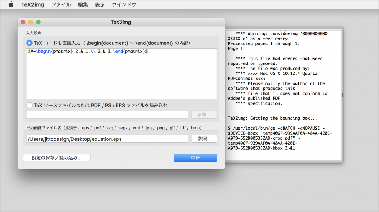
Task: Click 設定の保存／読み込み... button
Action: 57,158
